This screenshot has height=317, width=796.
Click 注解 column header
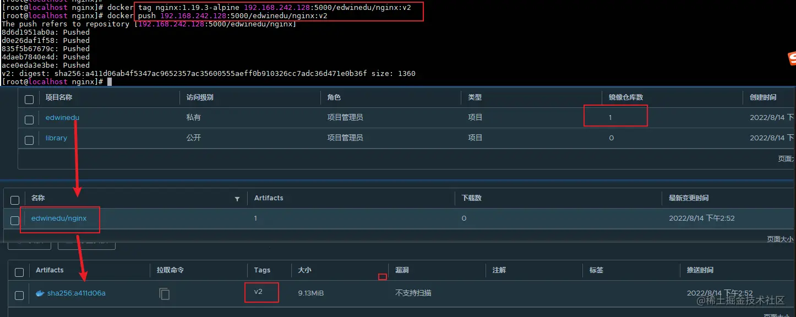click(499, 270)
